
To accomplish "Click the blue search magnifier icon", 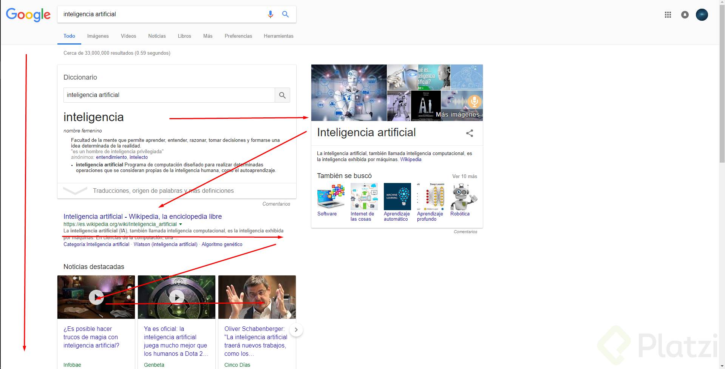I will pyautogui.click(x=286, y=14).
